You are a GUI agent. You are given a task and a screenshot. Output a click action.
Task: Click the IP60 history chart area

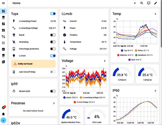(x=137, y=109)
